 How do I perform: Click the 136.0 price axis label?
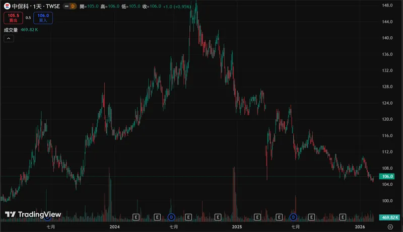coord(387,54)
